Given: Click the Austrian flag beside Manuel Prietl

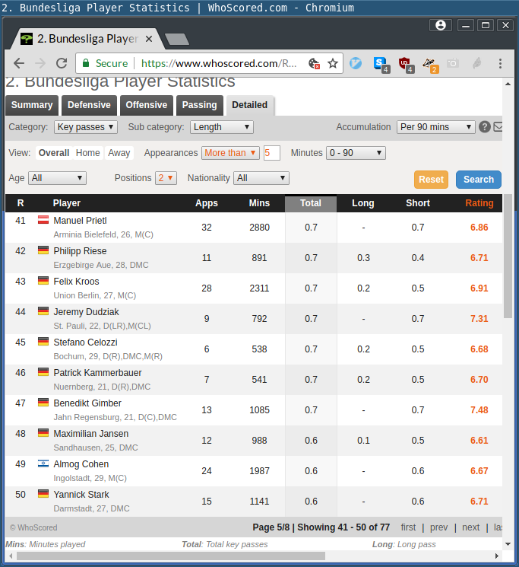Looking at the screenshot, I should tap(43, 219).
